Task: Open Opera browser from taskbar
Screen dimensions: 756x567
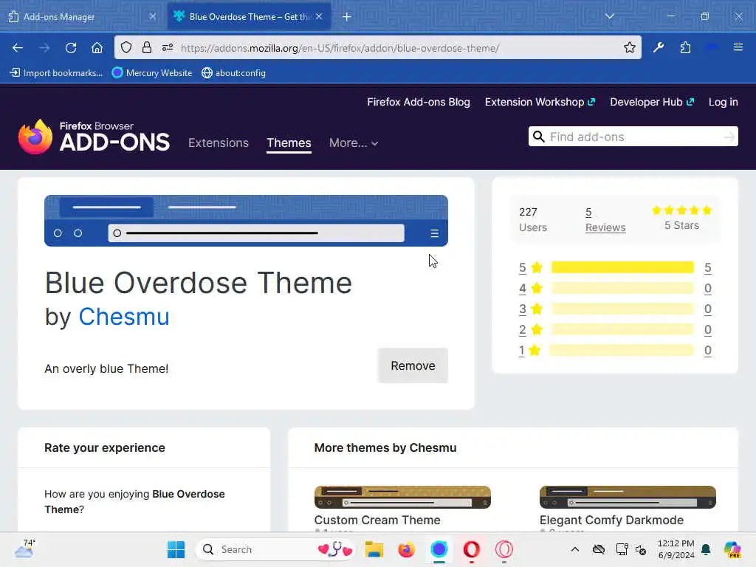Action: coord(471,549)
